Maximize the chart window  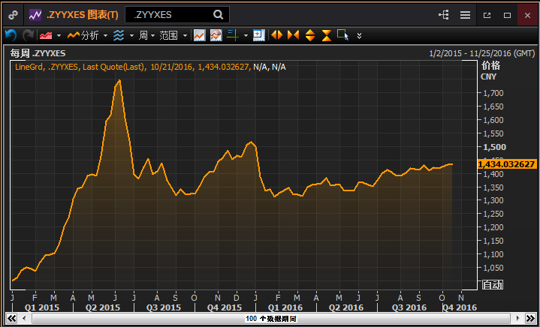[507, 15]
